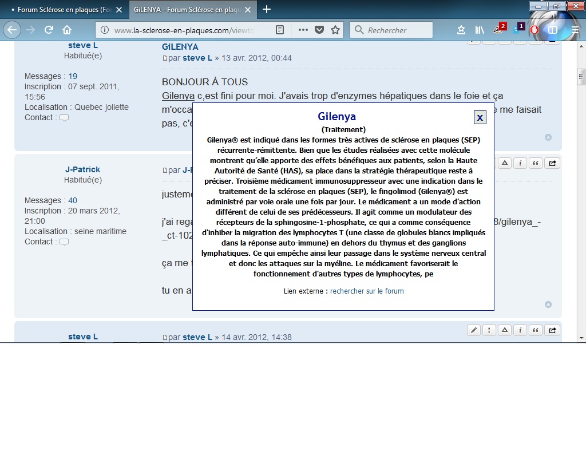Click steve L author link dated 13 avr. 2012
This screenshot has width=586, height=467.
click(x=197, y=58)
